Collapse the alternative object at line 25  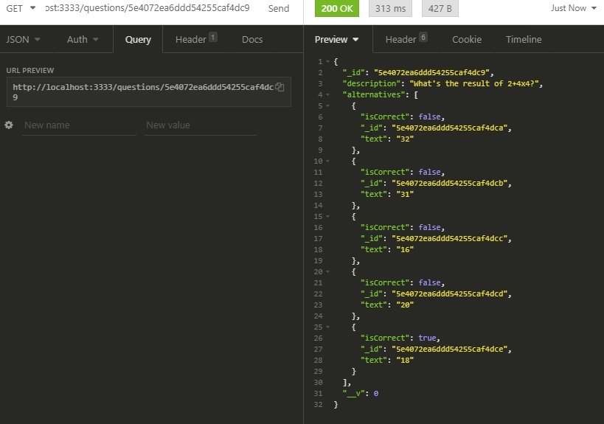[x=327, y=327]
